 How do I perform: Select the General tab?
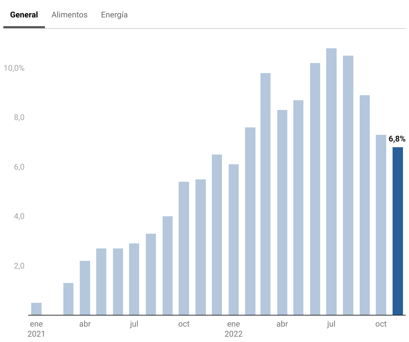tap(24, 15)
